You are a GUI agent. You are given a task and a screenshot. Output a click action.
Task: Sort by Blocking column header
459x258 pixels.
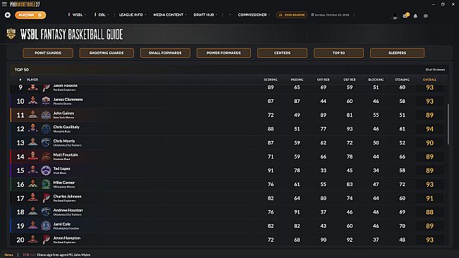coord(376,80)
